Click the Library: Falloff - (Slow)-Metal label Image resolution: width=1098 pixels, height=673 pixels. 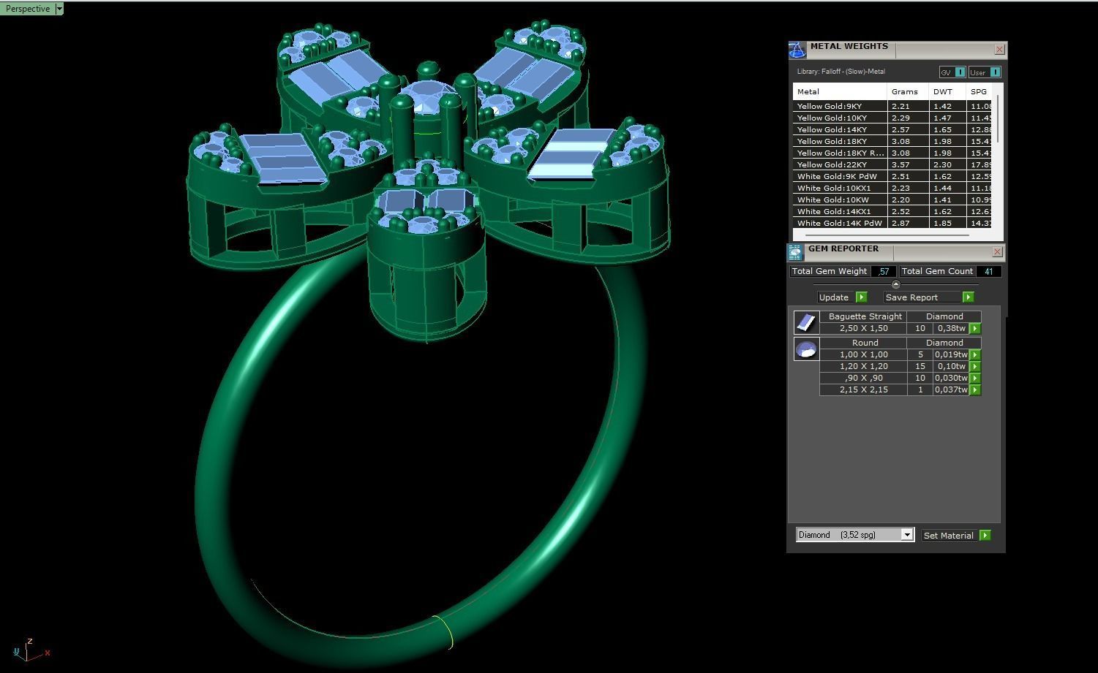841,72
